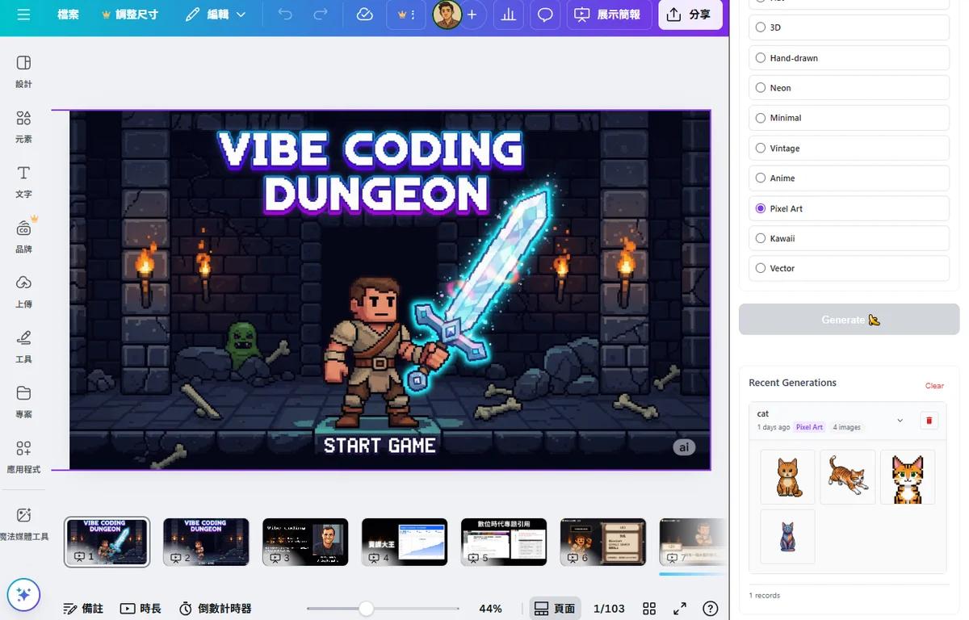Open the 魔法媒體工具 (Magic Media) sidebar tool

click(23, 525)
